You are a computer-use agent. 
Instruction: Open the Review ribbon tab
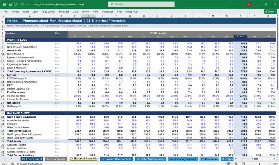tap(85, 11)
